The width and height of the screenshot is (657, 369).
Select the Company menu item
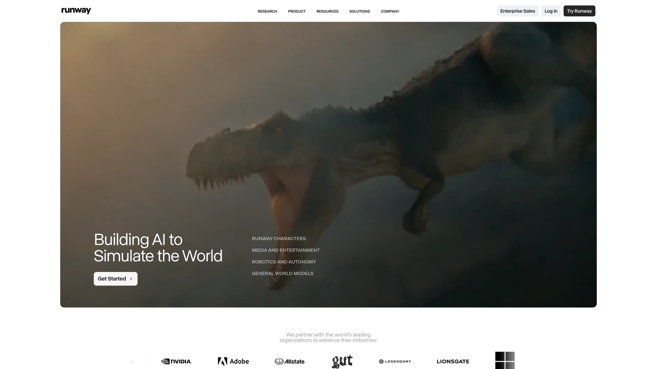point(389,11)
